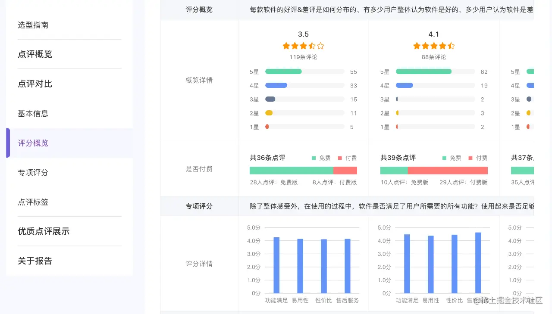The height and width of the screenshot is (314, 552).
Task: Select the 3星 bar with count 15
Action: (304, 99)
